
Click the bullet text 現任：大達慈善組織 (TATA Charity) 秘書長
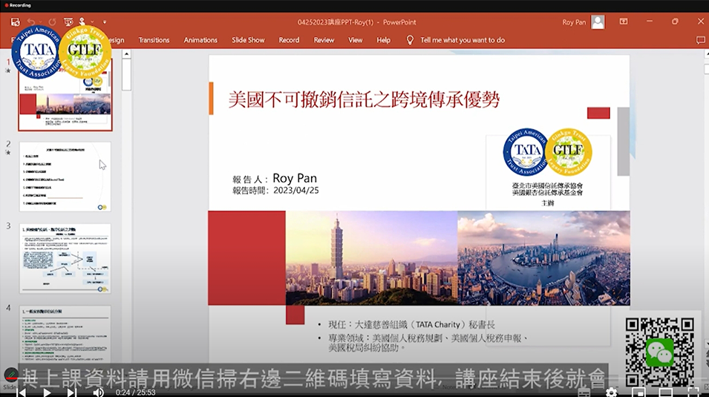pyautogui.click(x=411, y=325)
